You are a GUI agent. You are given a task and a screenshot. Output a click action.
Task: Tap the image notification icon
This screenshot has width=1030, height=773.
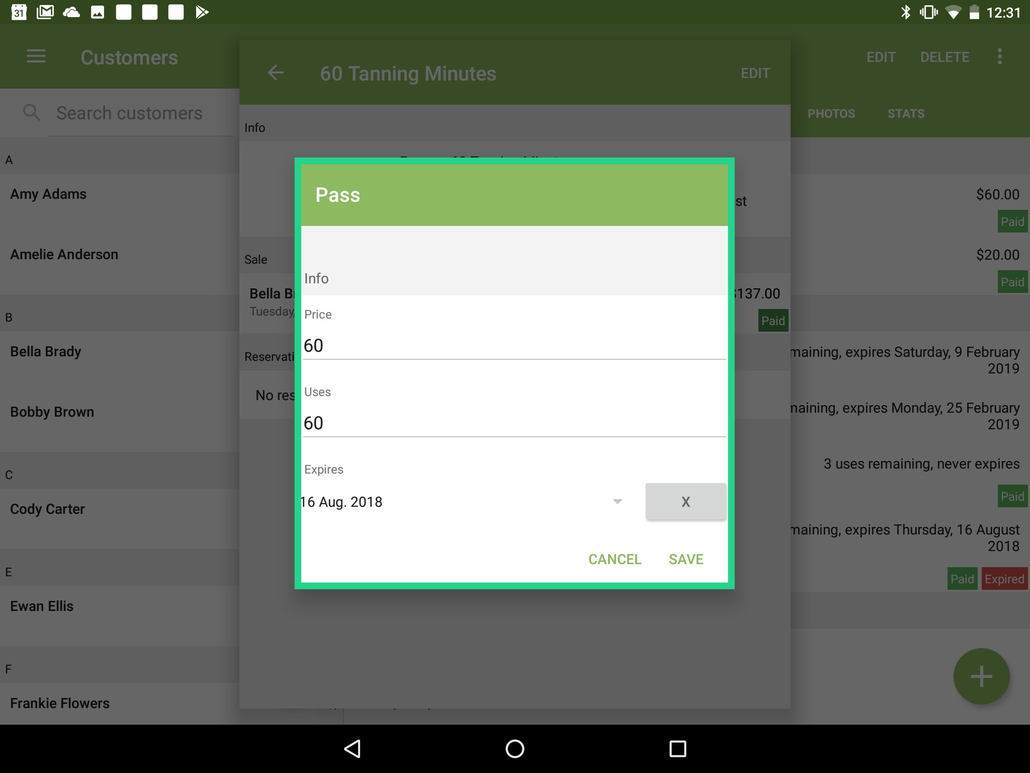pyautogui.click(x=98, y=12)
